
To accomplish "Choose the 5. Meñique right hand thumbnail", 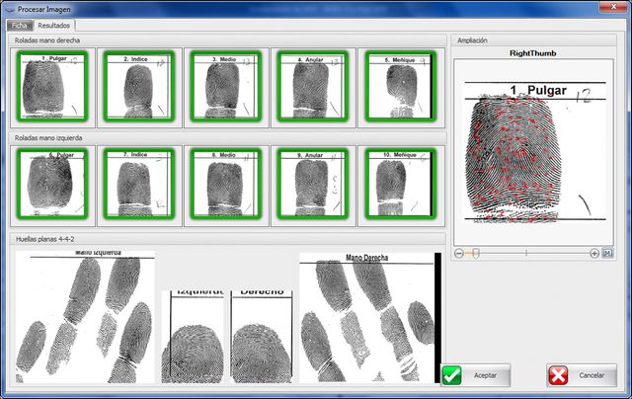I will pos(401,86).
